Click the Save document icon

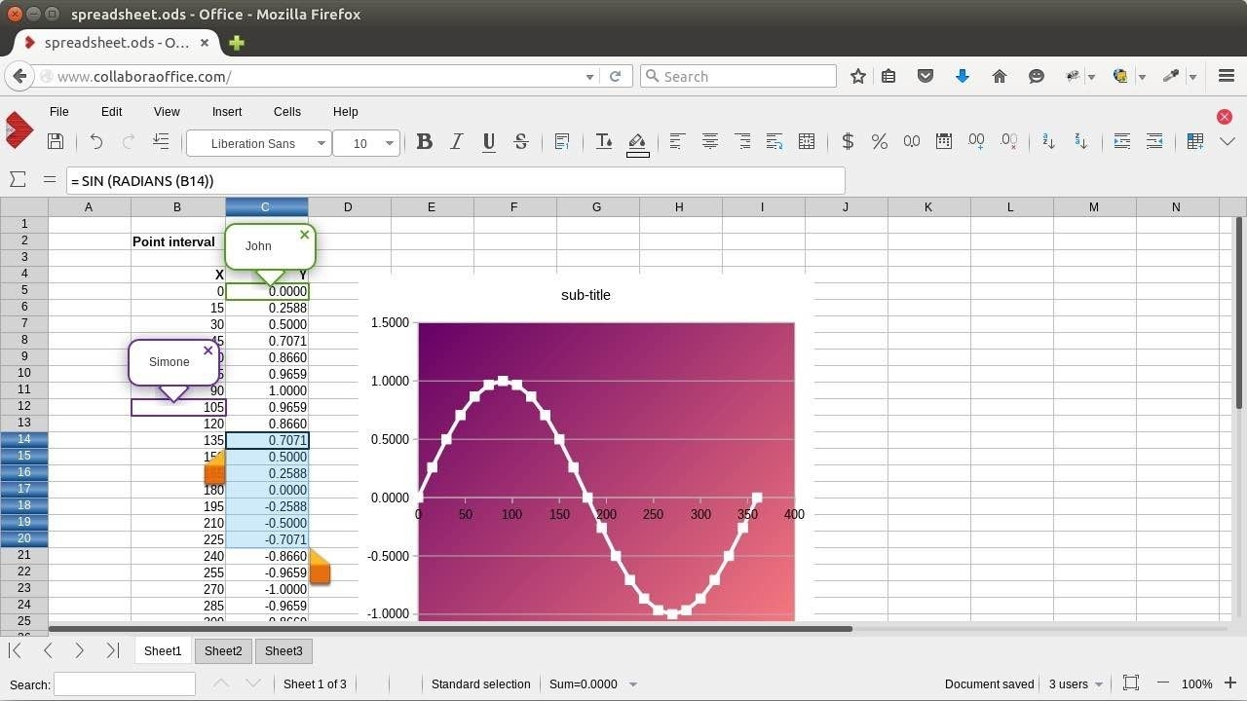tap(56, 142)
